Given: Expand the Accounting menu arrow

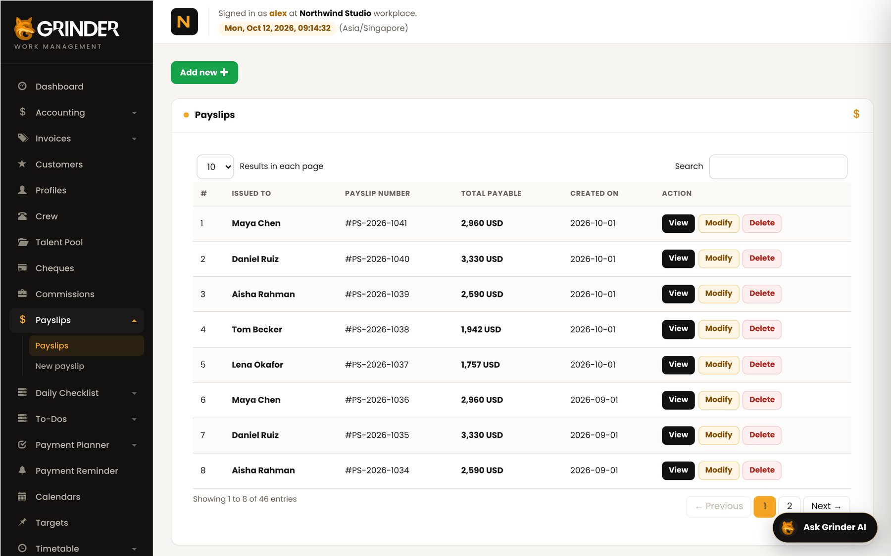Looking at the screenshot, I should click(134, 113).
